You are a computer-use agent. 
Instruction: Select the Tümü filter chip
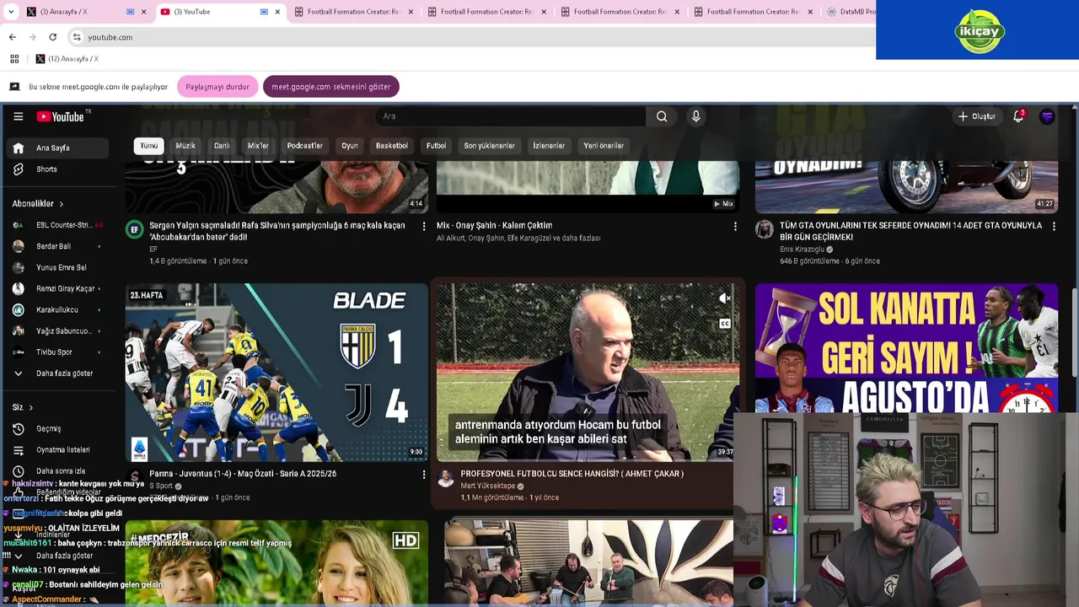pyautogui.click(x=148, y=146)
